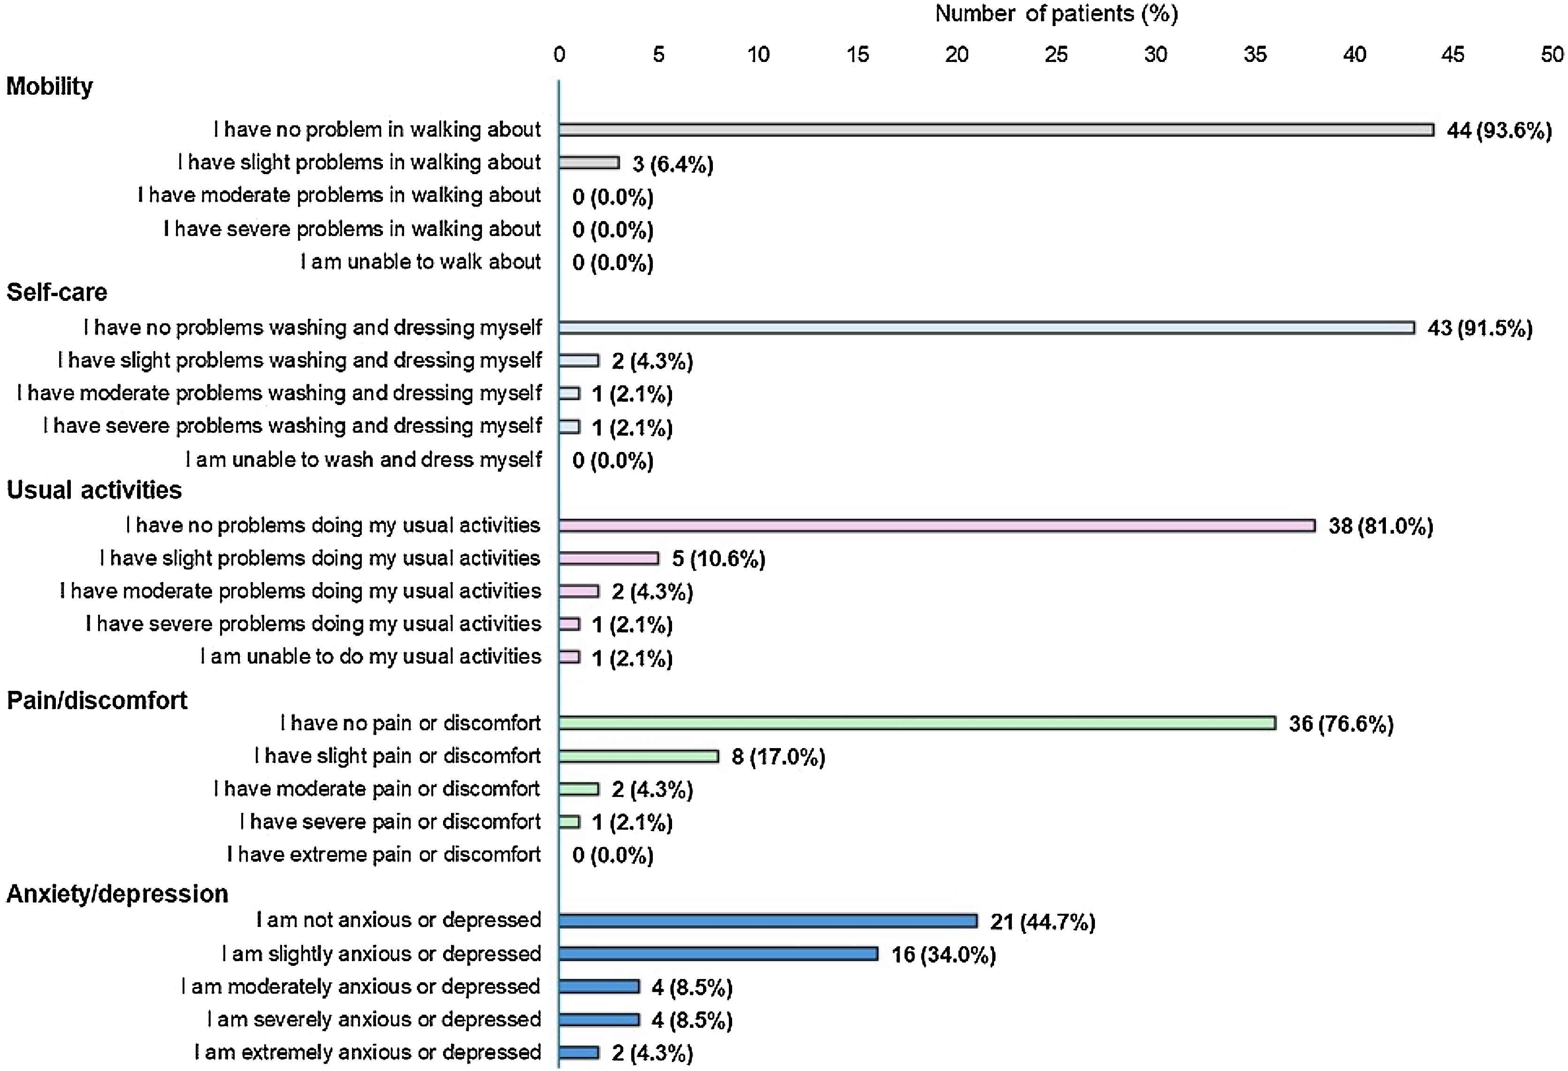This screenshot has height=1071, width=1568.
Task: Click the blue bar labeled 21 (44.7%)
Action: tap(768, 920)
